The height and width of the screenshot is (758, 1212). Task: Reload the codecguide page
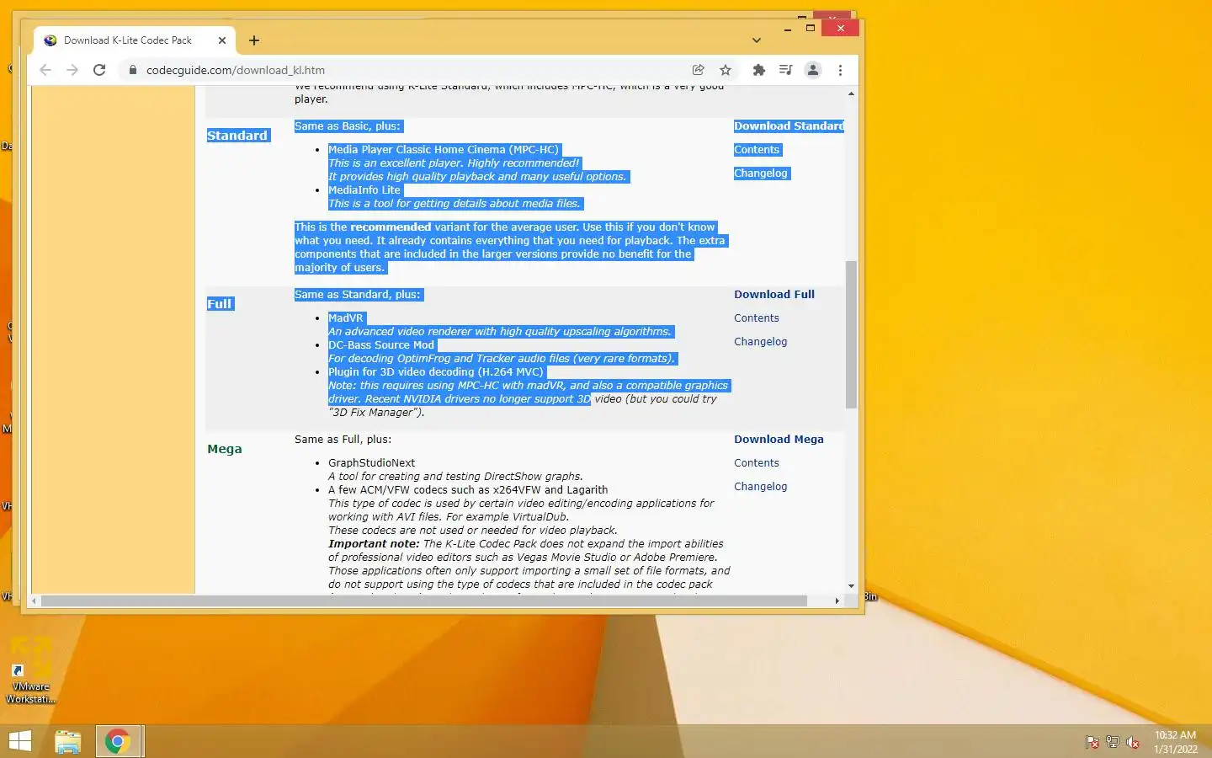click(99, 70)
